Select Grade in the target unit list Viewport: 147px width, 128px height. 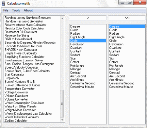[x=113, y=30]
